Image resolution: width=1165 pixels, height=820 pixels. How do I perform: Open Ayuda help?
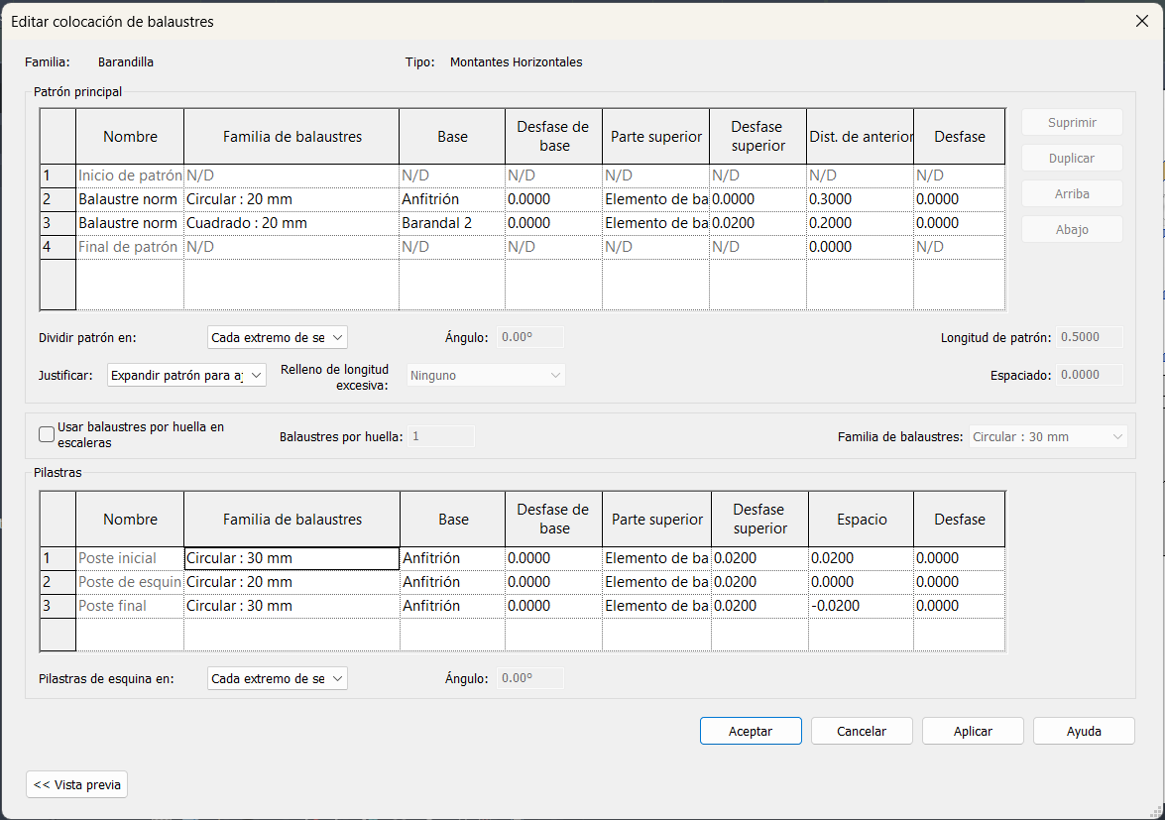(1083, 731)
